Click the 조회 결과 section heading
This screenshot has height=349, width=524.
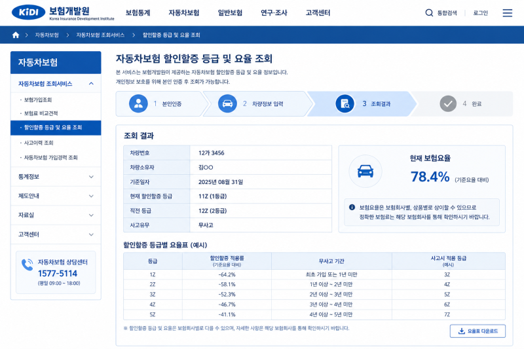click(139, 136)
